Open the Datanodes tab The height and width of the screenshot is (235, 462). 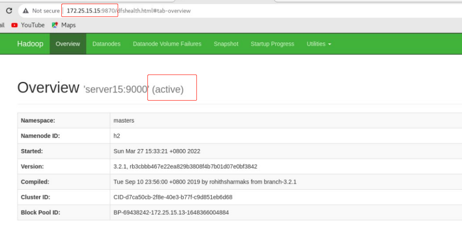click(106, 44)
